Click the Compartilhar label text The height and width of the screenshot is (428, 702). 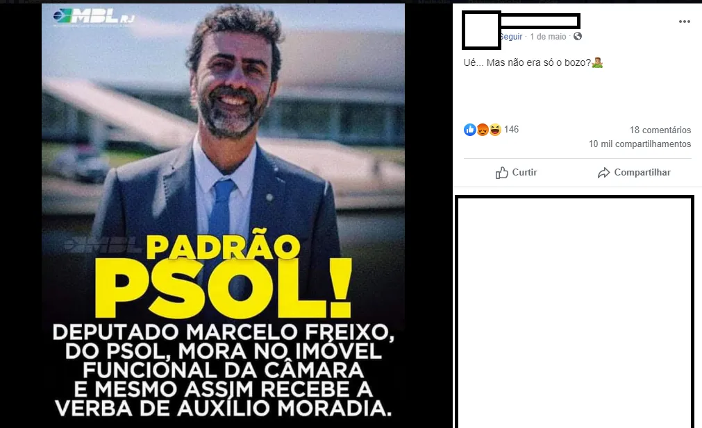pos(642,173)
